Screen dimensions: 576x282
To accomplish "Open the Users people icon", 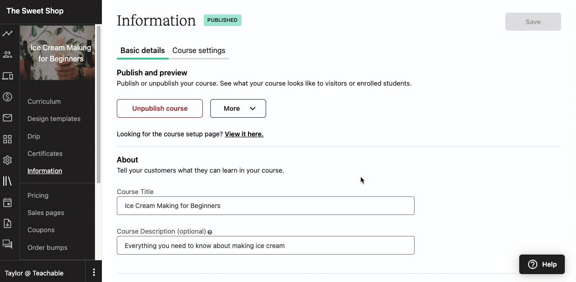I will pyautogui.click(x=7, y=54).
